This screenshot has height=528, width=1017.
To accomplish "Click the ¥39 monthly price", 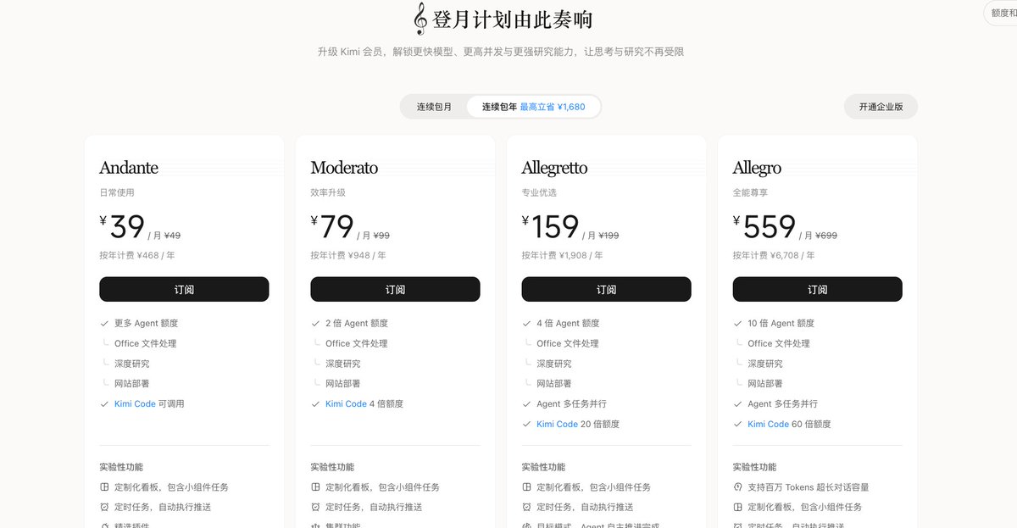I will tap(122, 227).
